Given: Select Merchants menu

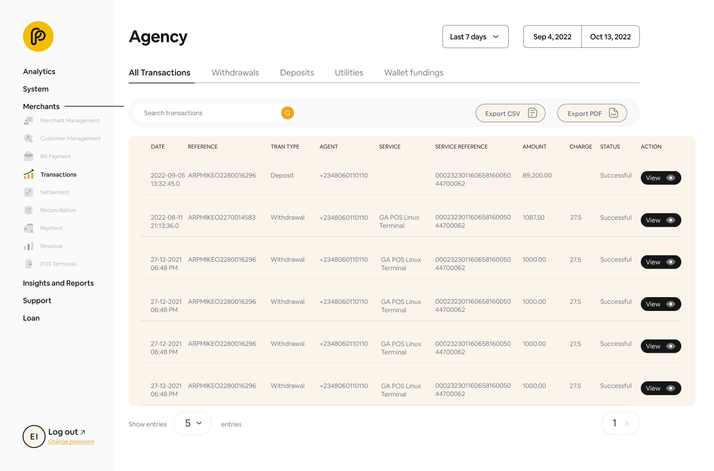Looking at the screenshot, I should (x=41, y=106).
